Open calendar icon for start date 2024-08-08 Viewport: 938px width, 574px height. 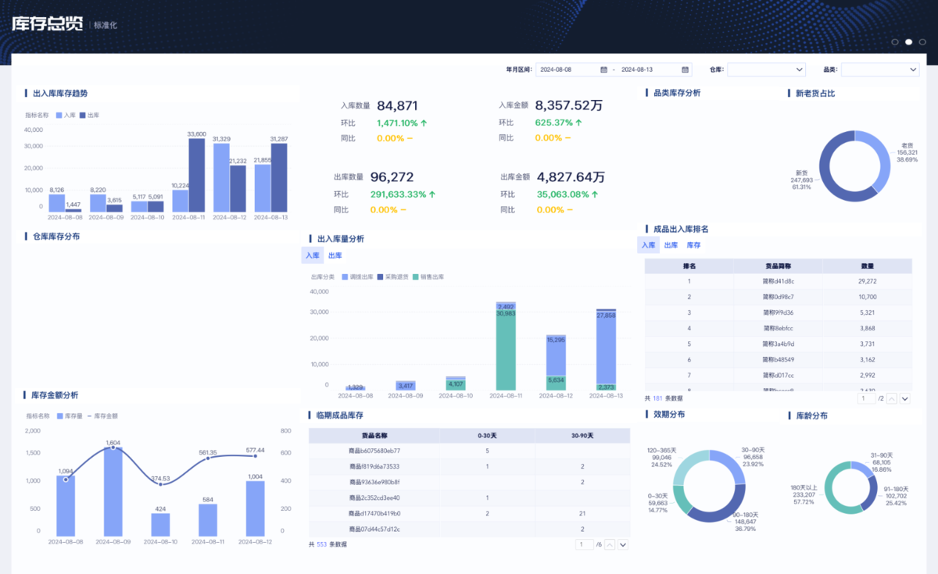(604, 70)
